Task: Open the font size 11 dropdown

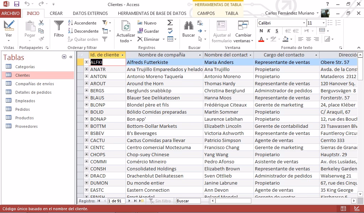Action: (323, 23)
